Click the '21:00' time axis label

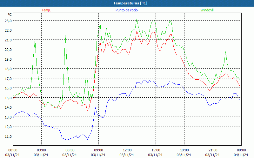(213, 150)
